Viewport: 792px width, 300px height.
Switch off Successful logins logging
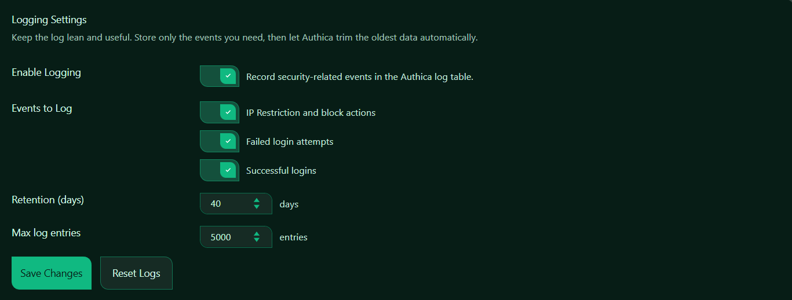click(220, 170)
